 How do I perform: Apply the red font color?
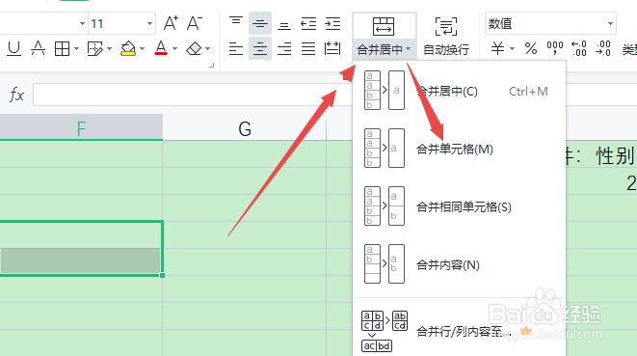(161, 48)
